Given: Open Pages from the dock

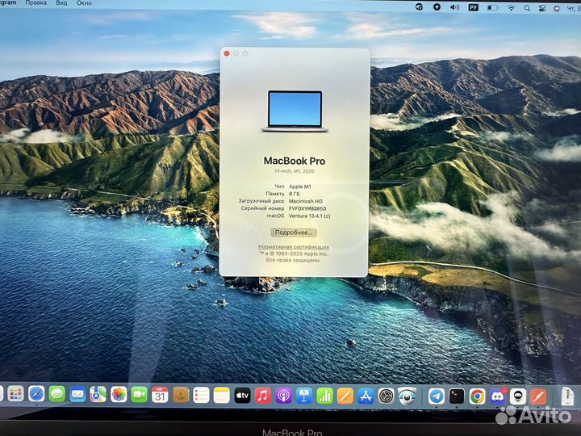Looking at the screenshot, I should [x=345, y=396].
